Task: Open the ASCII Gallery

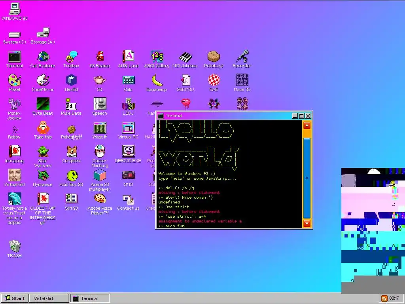Action: 157,59
